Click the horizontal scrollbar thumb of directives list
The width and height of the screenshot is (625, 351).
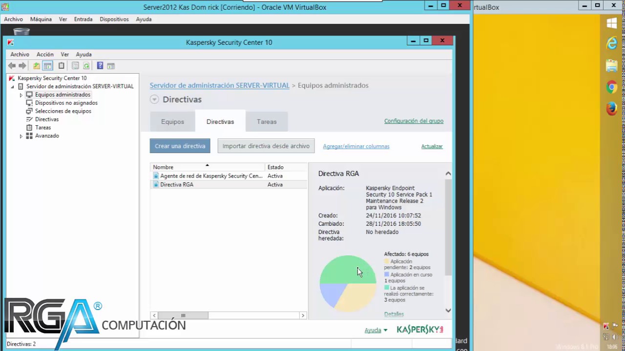click(x=183, y=315)
